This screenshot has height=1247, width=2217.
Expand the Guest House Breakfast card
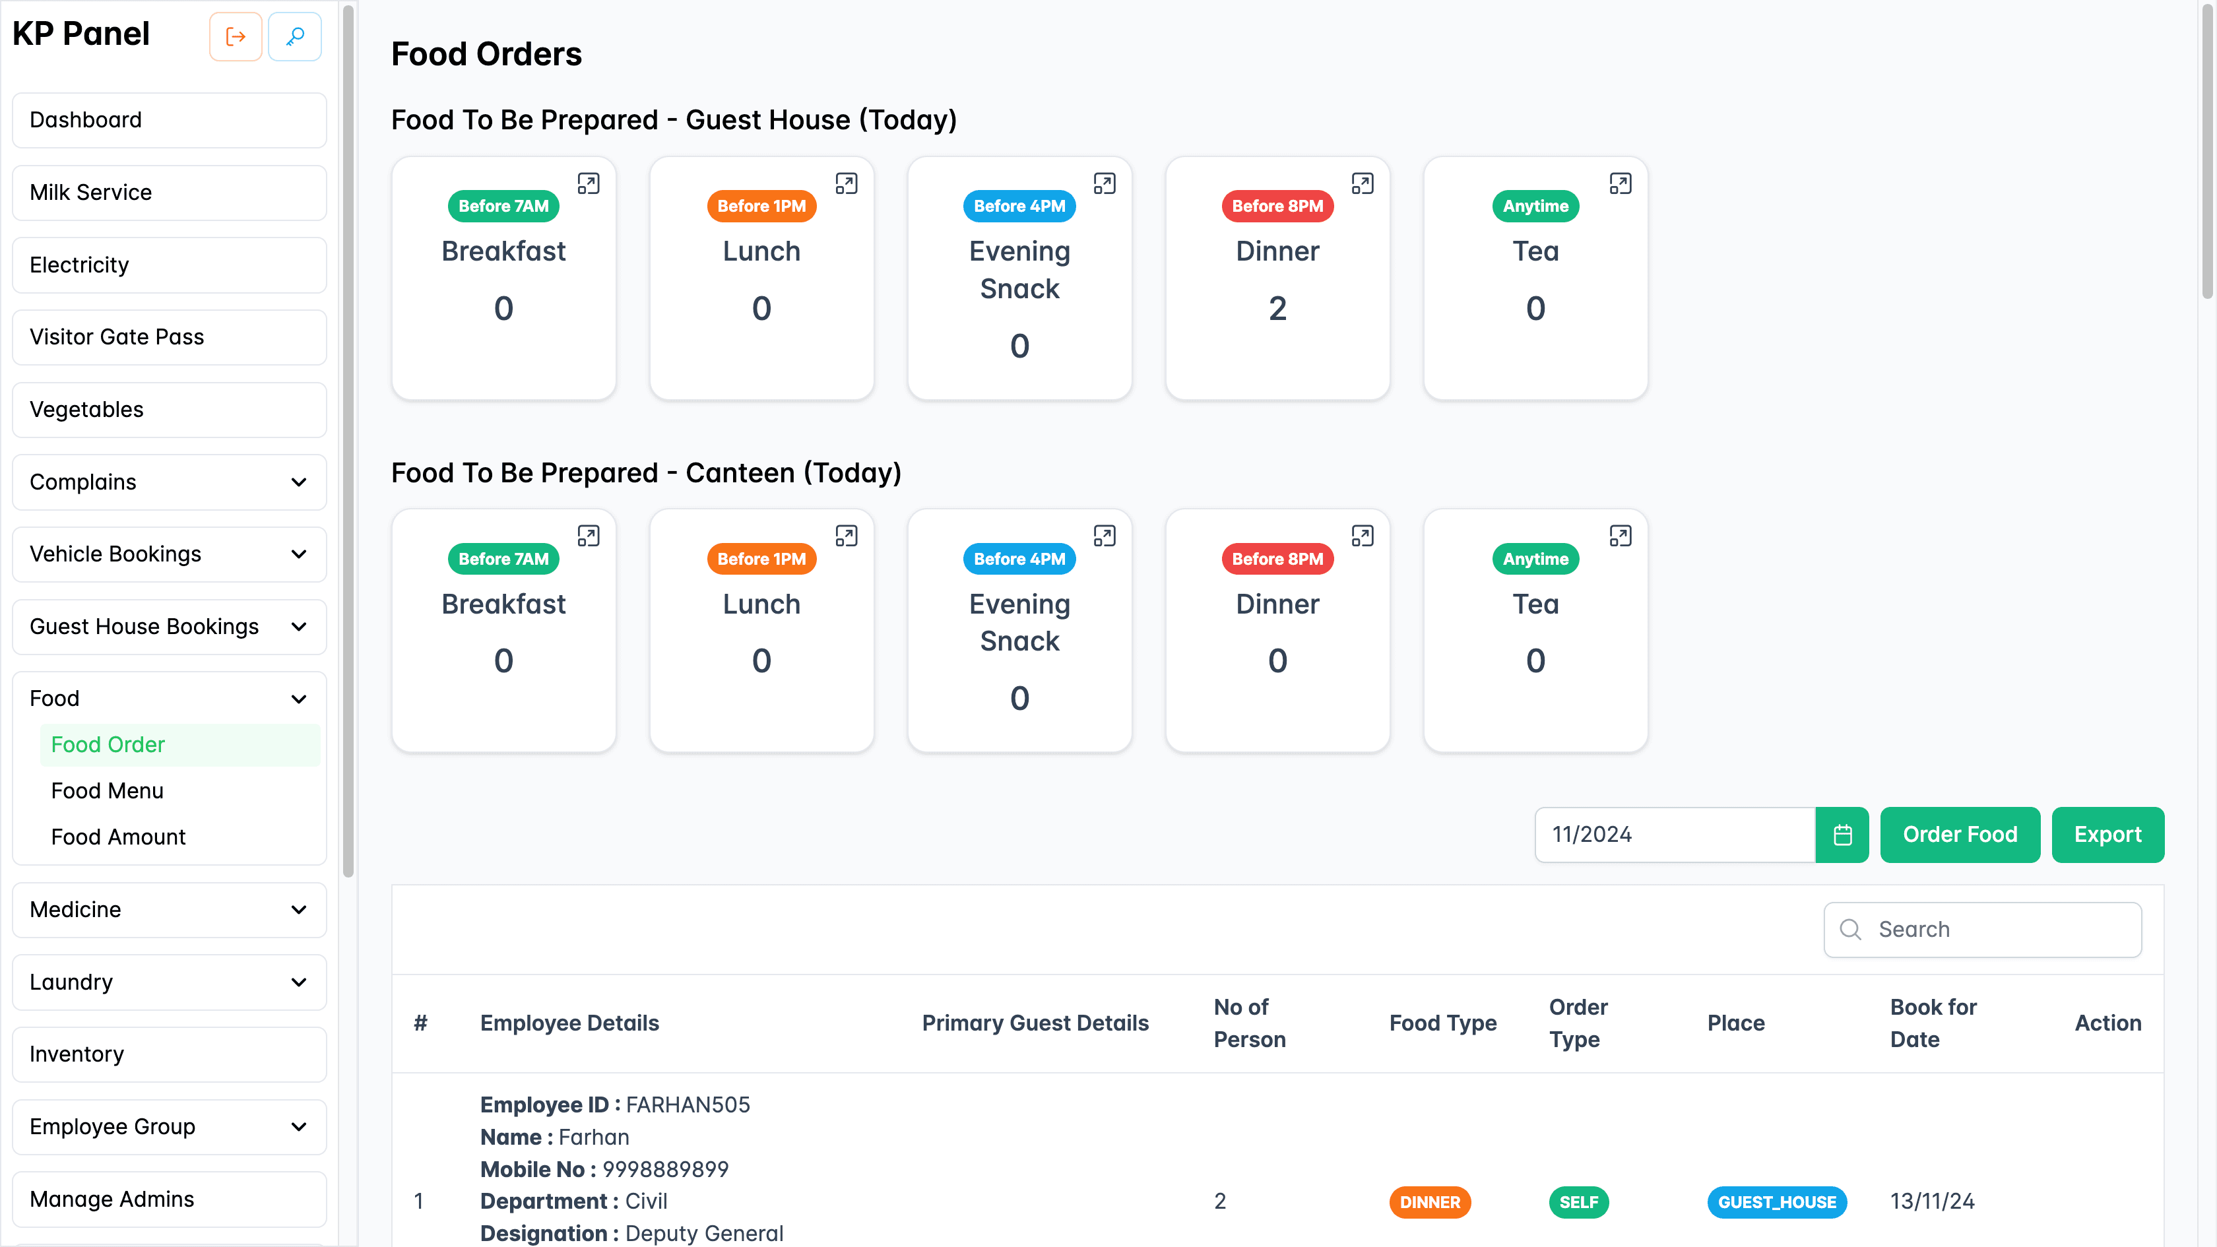click(x=588, y=183)
